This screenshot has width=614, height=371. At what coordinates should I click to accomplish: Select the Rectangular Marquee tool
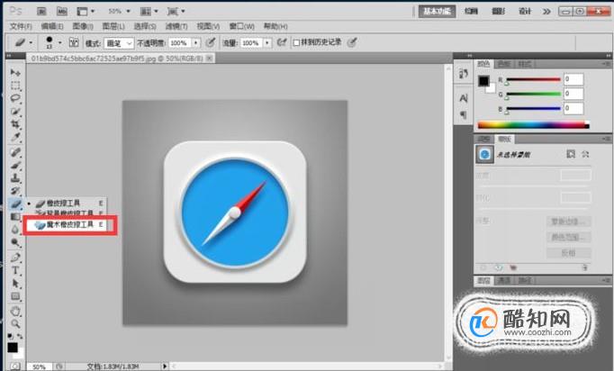pos(15,86)
